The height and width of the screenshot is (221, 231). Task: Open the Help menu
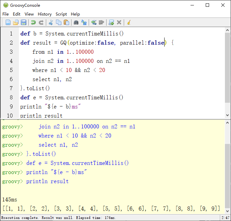tap(75, 14)
